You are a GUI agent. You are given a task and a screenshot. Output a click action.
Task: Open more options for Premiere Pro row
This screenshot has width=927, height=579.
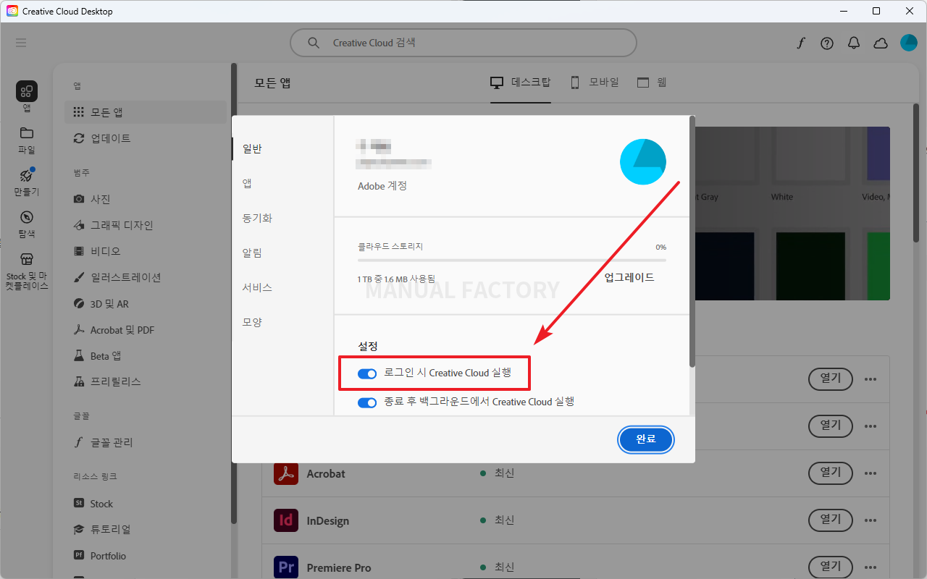(x=871, y=567)
